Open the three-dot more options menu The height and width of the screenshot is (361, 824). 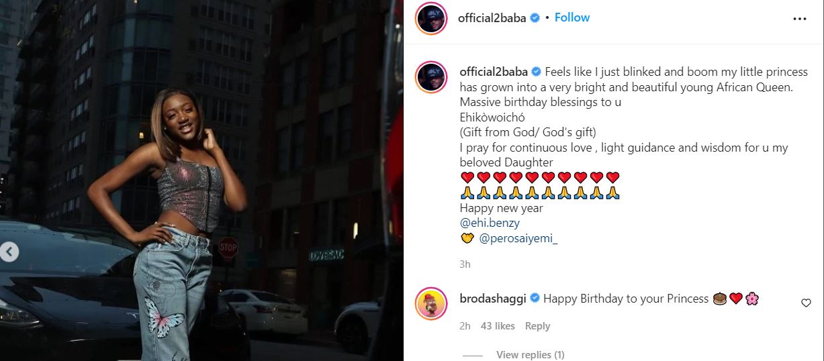800,19
